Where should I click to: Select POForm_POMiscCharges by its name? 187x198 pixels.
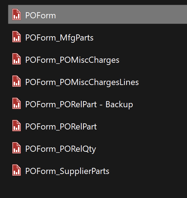coord(72,60)
